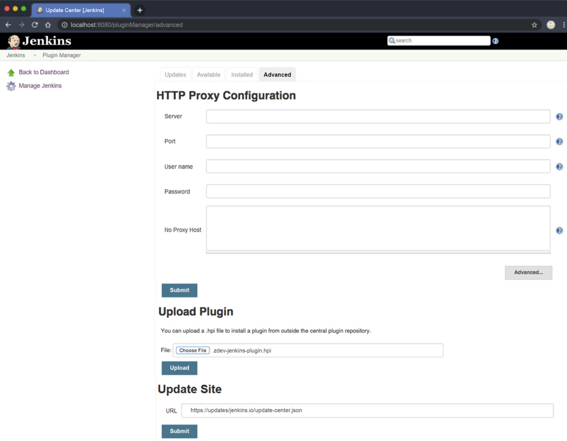Click the browser forward arrow

pos(21,25)
